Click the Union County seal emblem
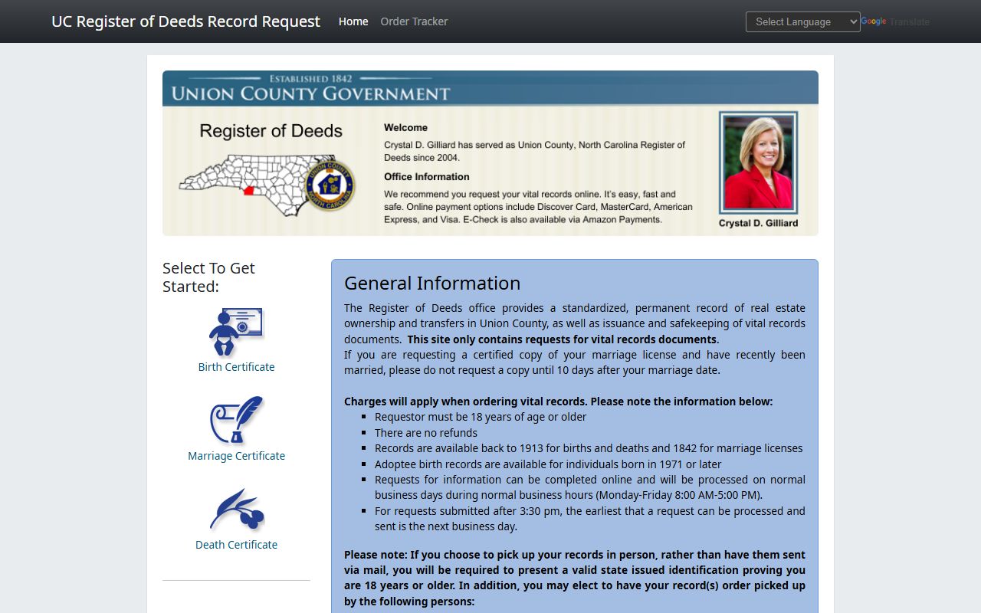The image size is (981, 613). tap(329, 186)
